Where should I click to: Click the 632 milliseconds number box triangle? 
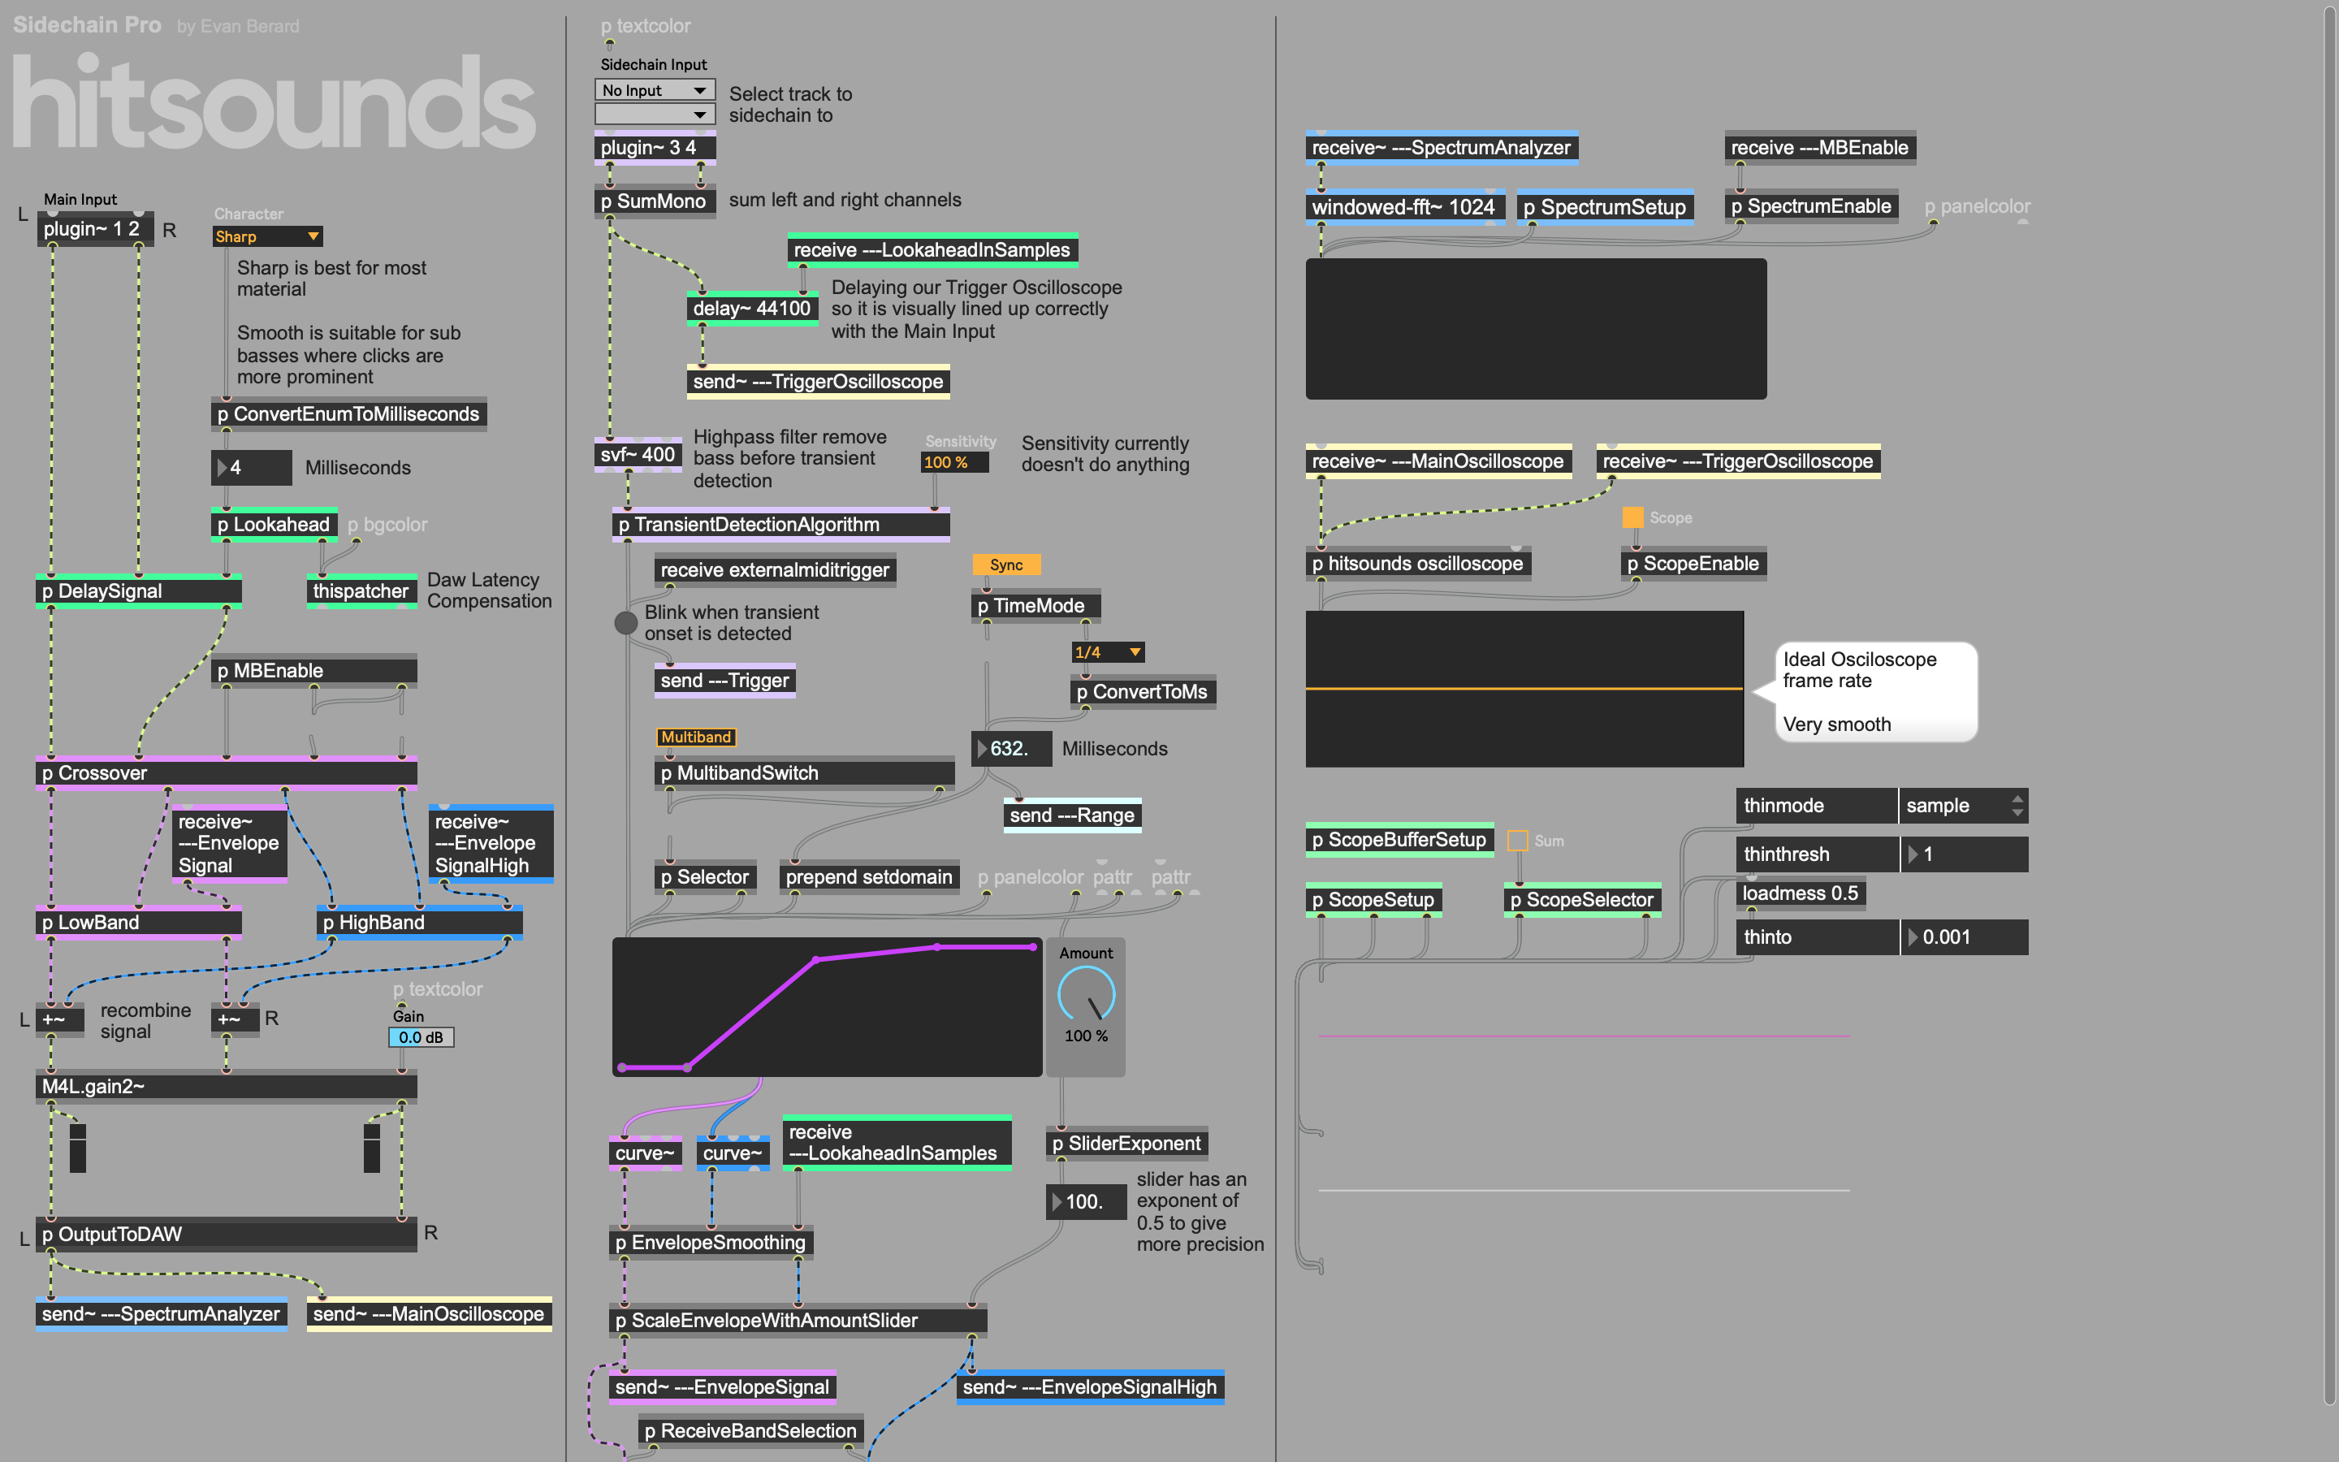982,748
